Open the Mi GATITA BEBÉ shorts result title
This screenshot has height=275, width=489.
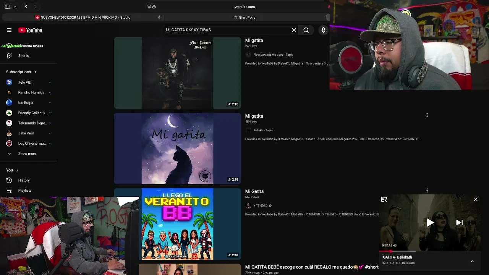(x=312, y=267)
